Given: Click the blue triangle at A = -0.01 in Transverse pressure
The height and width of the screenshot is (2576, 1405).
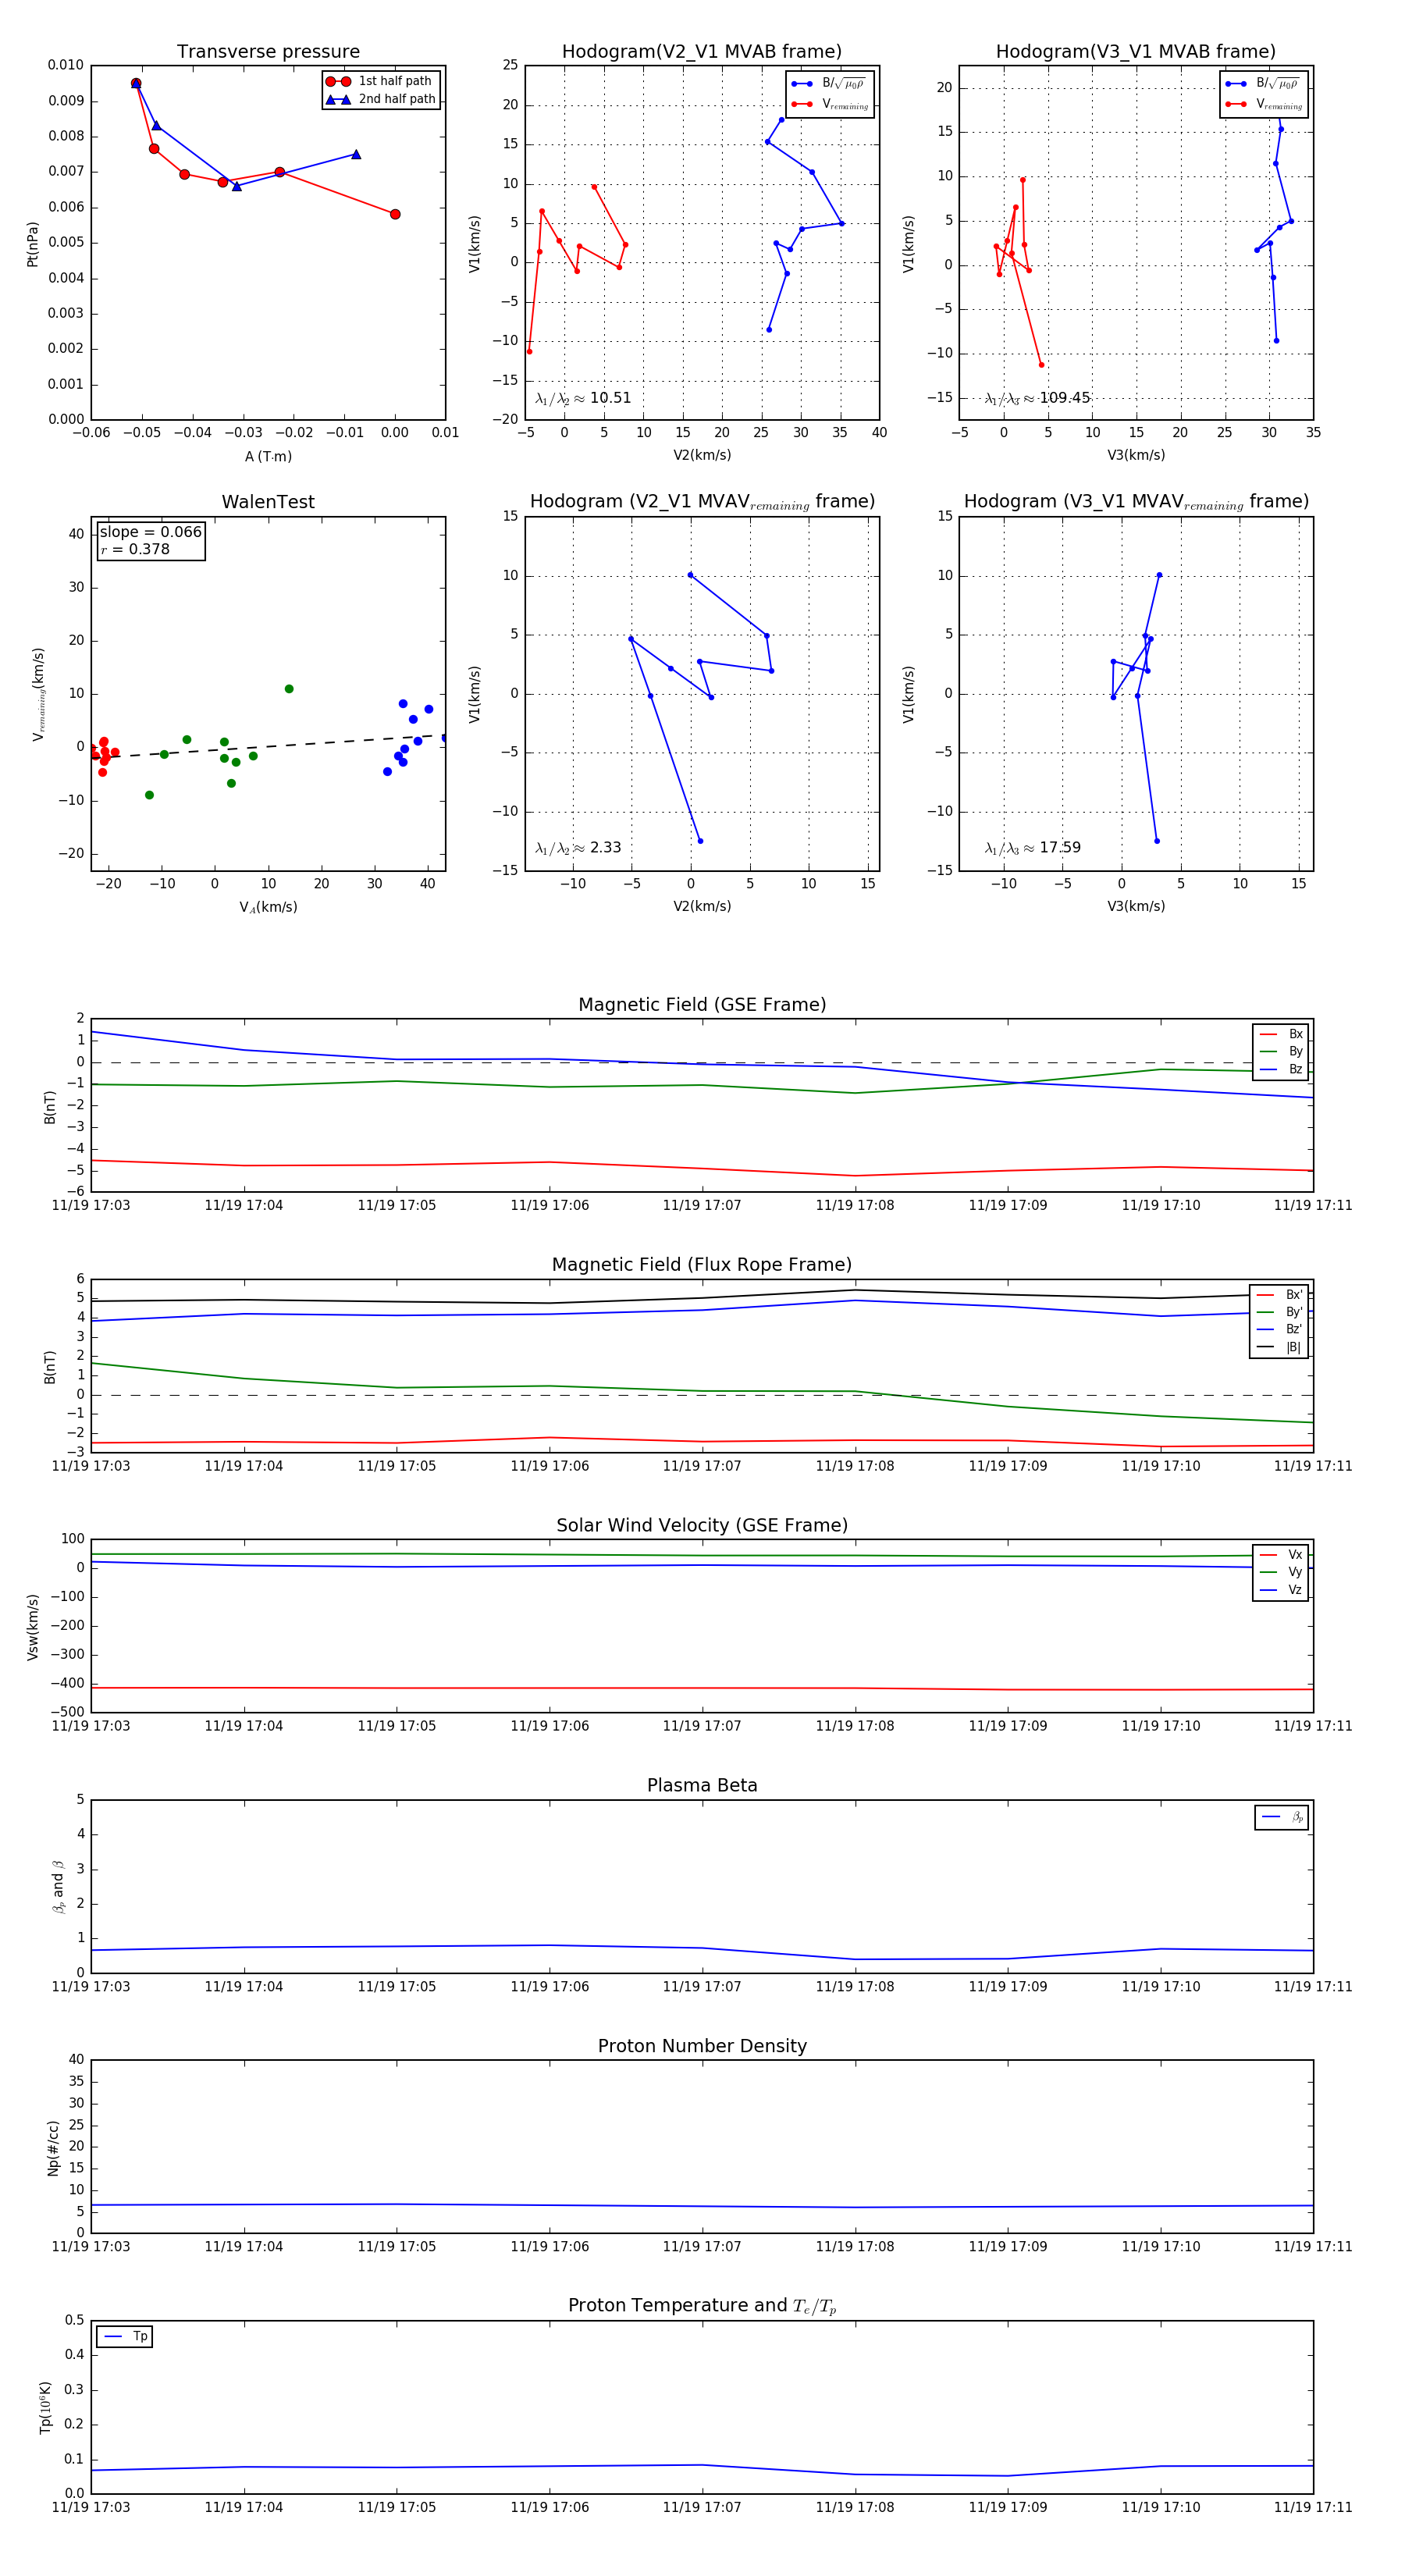Looking at the screenshot, I should coord(356,154).
